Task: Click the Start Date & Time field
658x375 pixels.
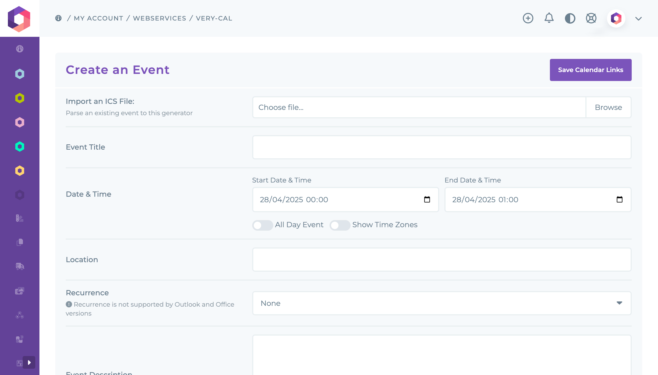Action: pyautogui.click(x=346, y=200)
